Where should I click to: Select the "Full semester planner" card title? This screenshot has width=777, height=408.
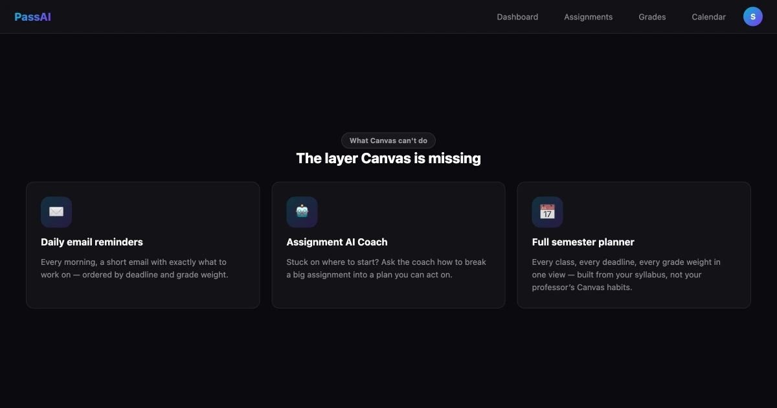pyautogui.click(x=583, y=242)
